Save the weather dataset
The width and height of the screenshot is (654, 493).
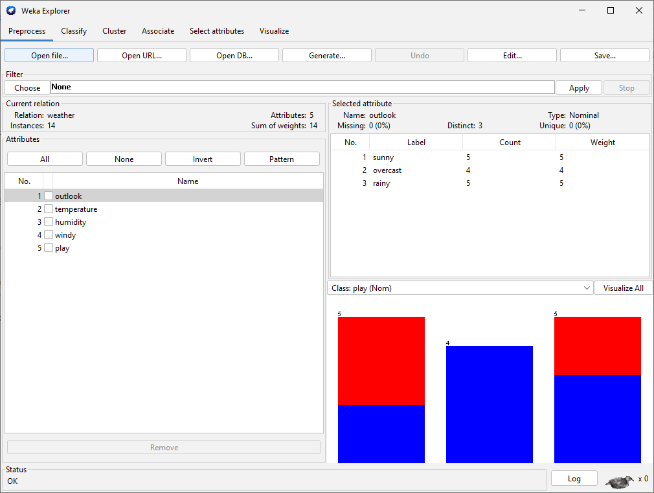point(604,54)
